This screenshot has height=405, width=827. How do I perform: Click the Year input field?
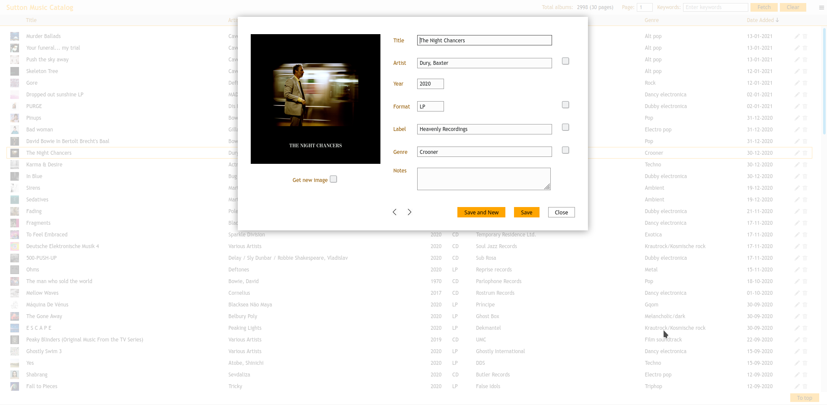point(430,84)
